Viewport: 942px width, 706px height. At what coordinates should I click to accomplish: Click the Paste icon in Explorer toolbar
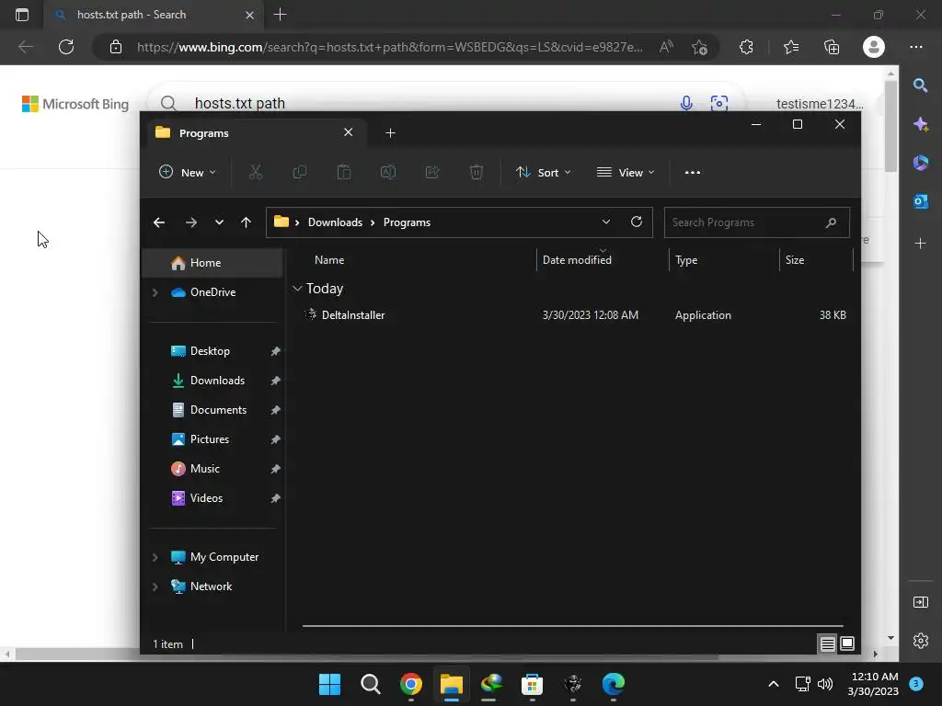click(x=344, y=172)
